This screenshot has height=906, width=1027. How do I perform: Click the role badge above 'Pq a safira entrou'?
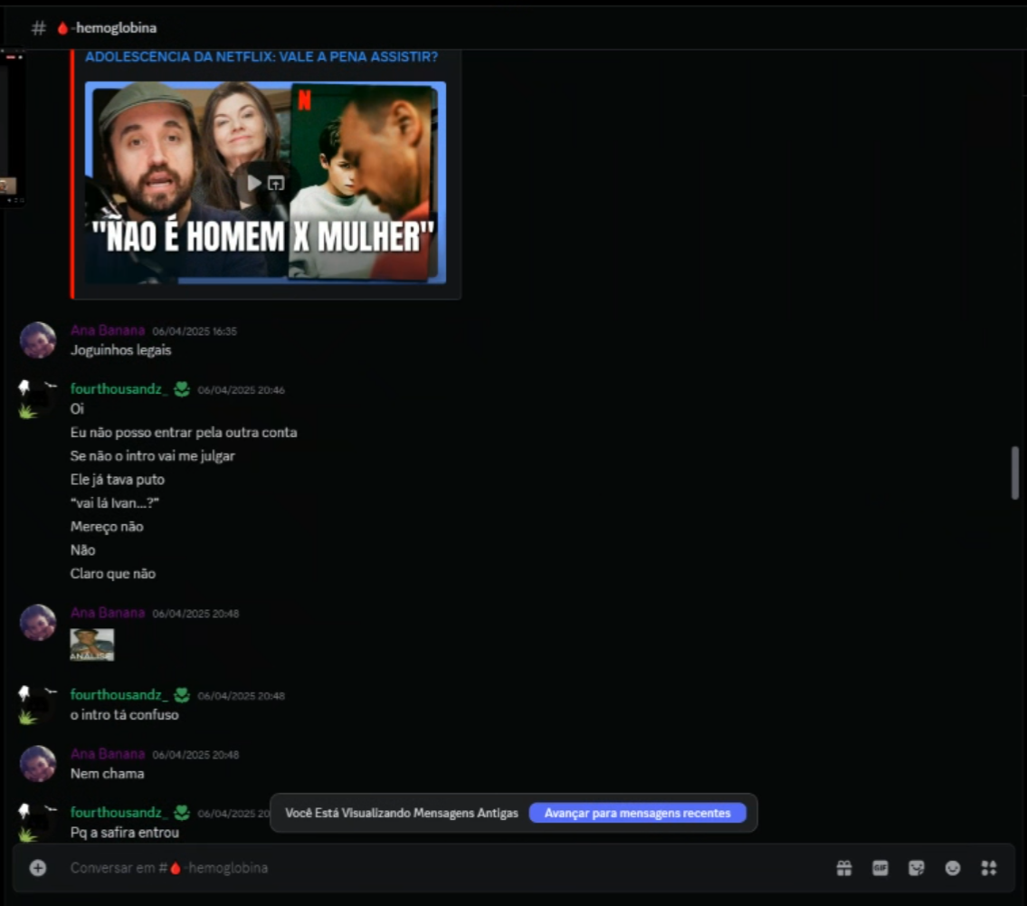[182, 813]
